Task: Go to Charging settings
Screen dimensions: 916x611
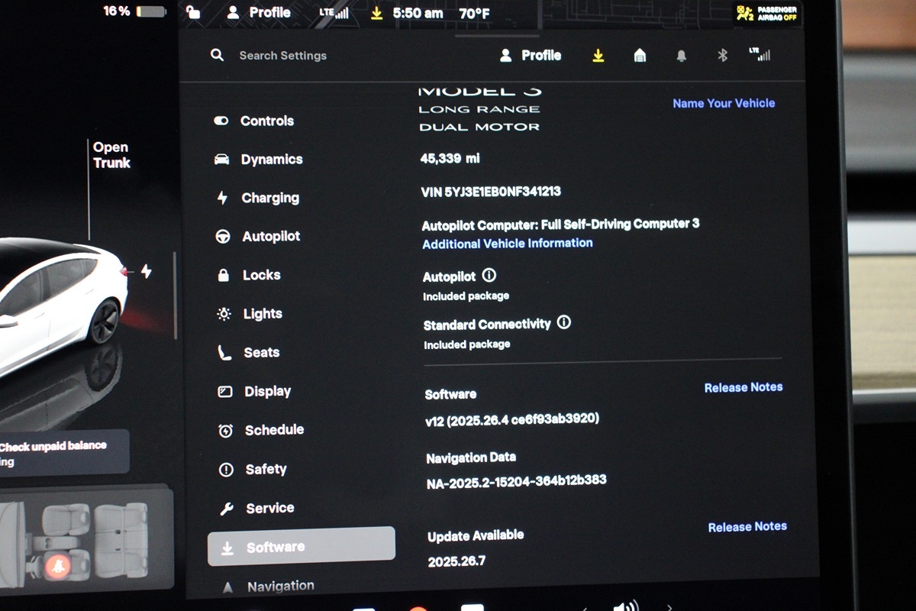Action: pyautogui.click(x=269, y=198)
